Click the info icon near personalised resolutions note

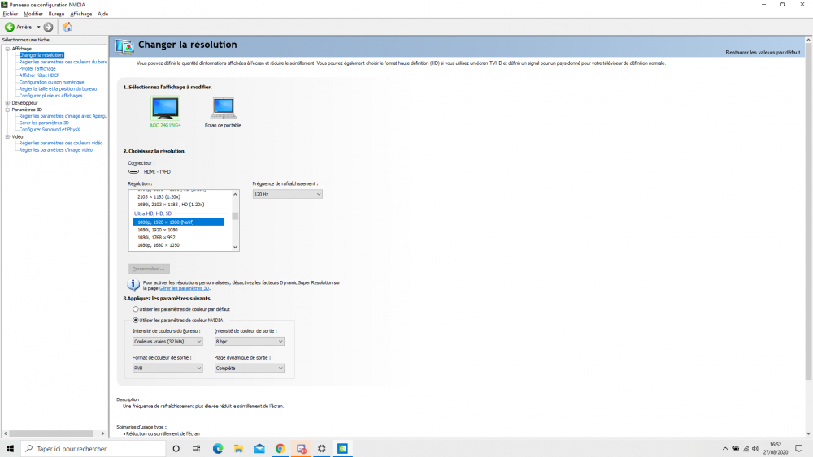coord(133,285)
